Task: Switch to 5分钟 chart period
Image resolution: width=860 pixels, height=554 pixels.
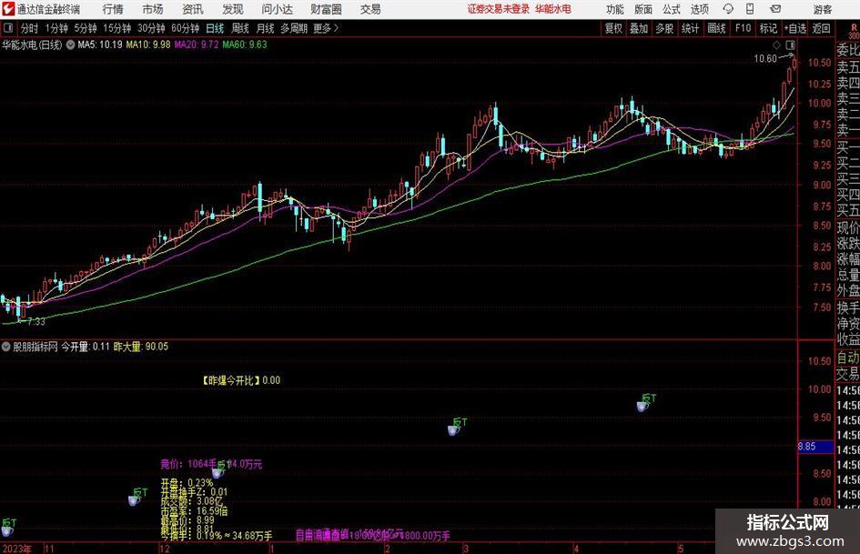Action: point(86,28)
